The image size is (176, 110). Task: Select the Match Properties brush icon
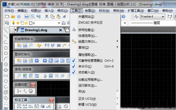[64, 16]
